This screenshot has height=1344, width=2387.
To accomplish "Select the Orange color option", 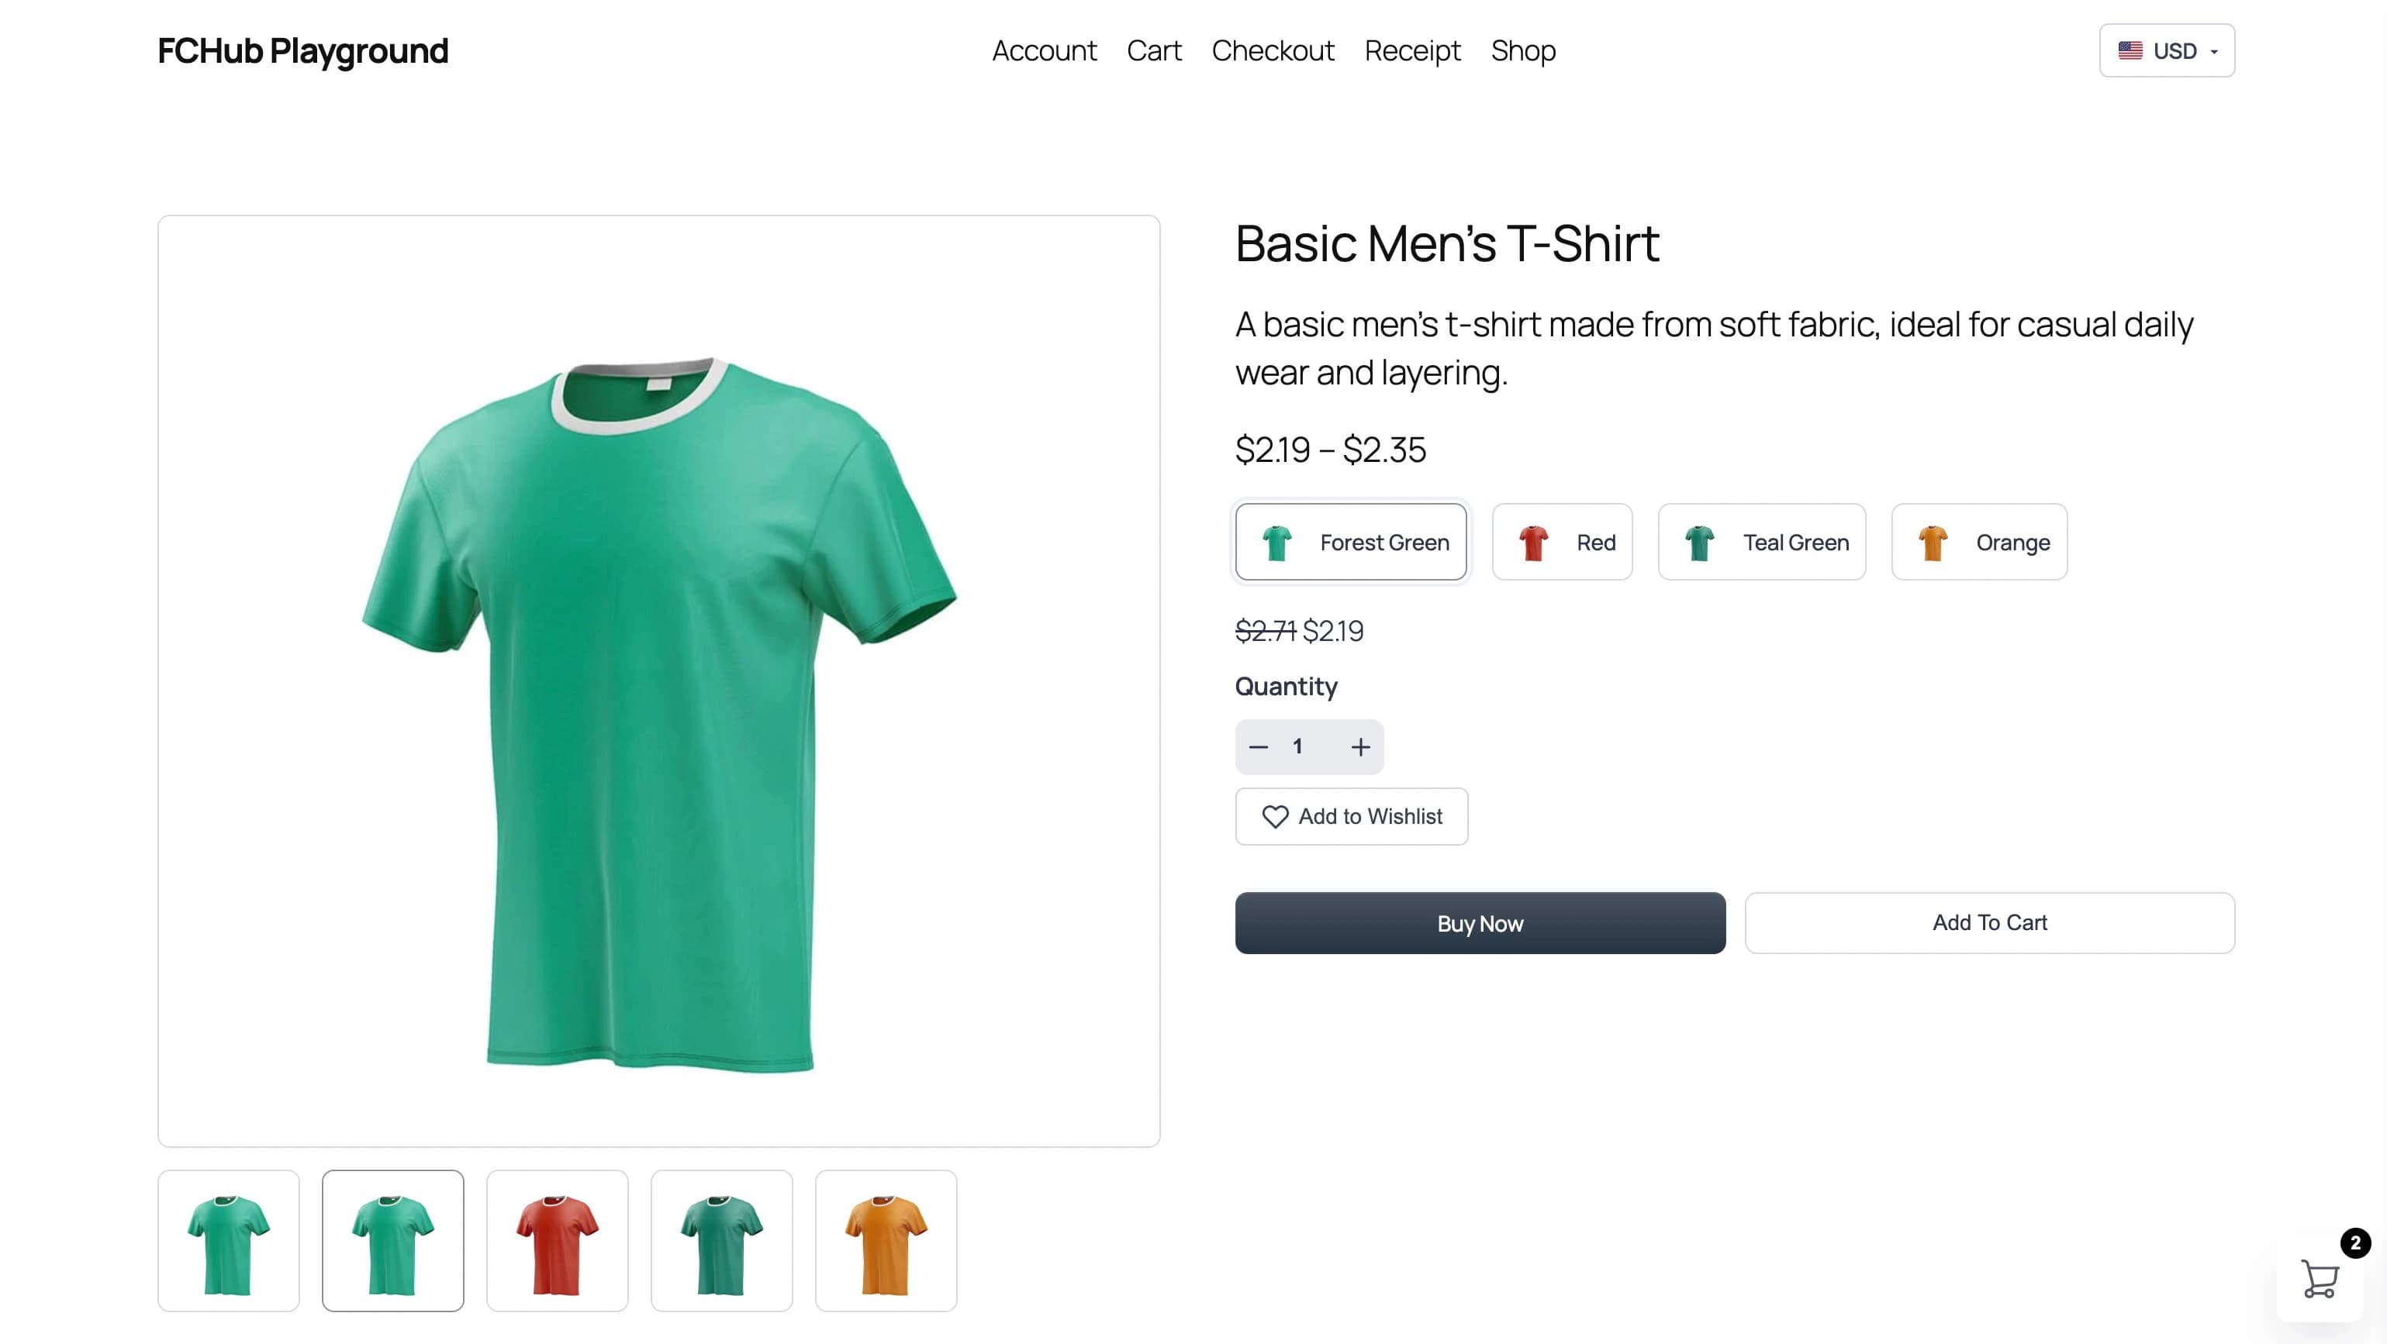I will click(1979, 542).
